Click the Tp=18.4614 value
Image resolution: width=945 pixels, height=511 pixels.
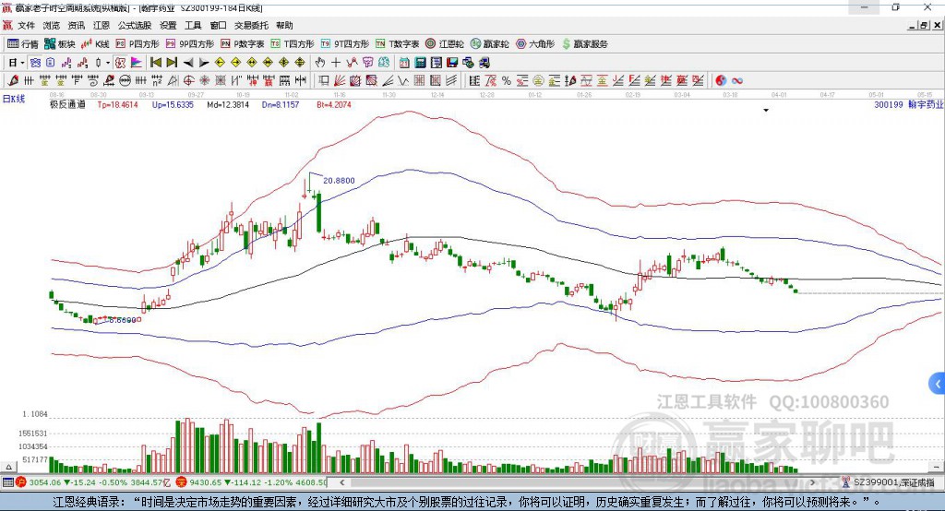point(117,104)
